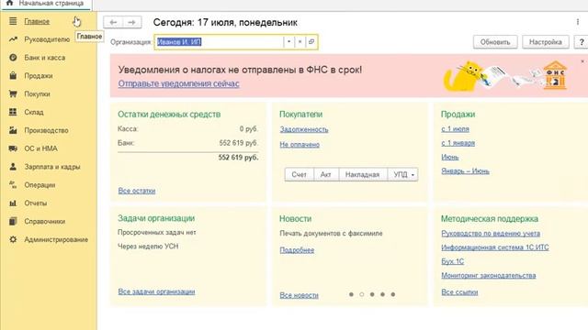This screenshot has width=588, height=330.
Task: Click the Банк и касса coin icon
Action: pyautogui.click(x=13, y=58)
